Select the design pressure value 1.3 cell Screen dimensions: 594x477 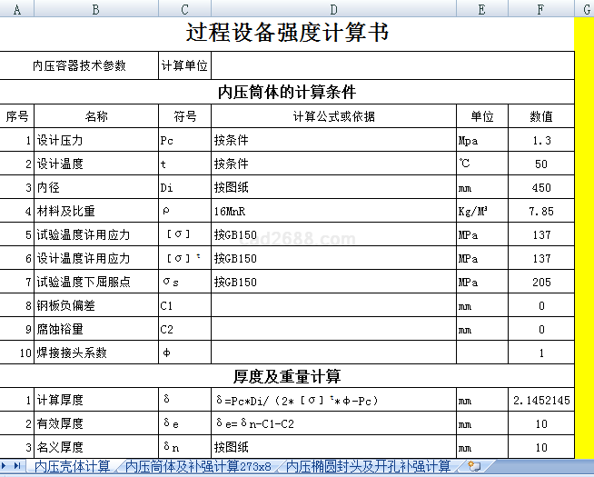[x=541, y=141]
